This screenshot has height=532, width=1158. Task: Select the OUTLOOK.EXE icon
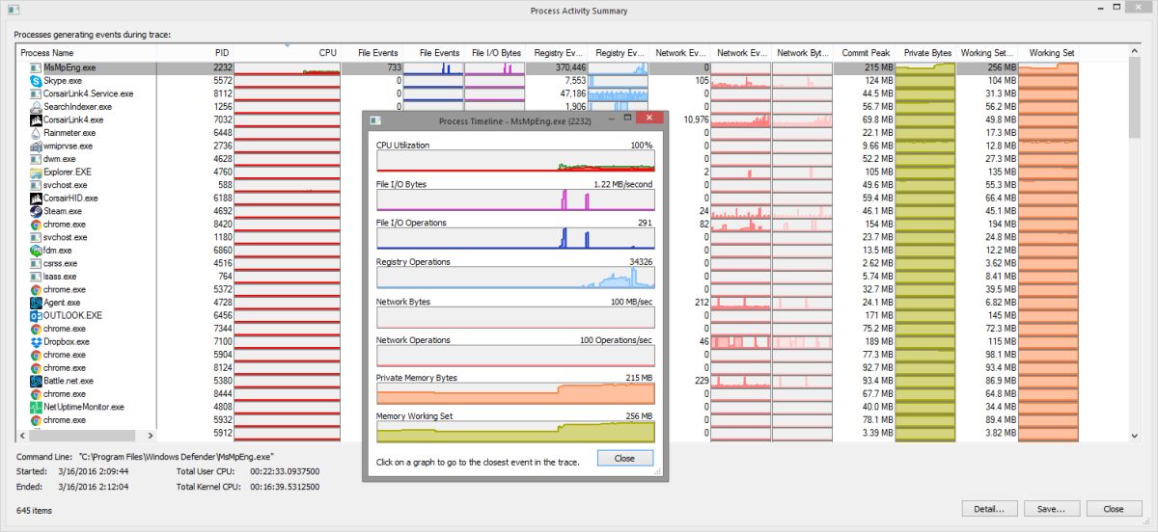tap(35, 315)
